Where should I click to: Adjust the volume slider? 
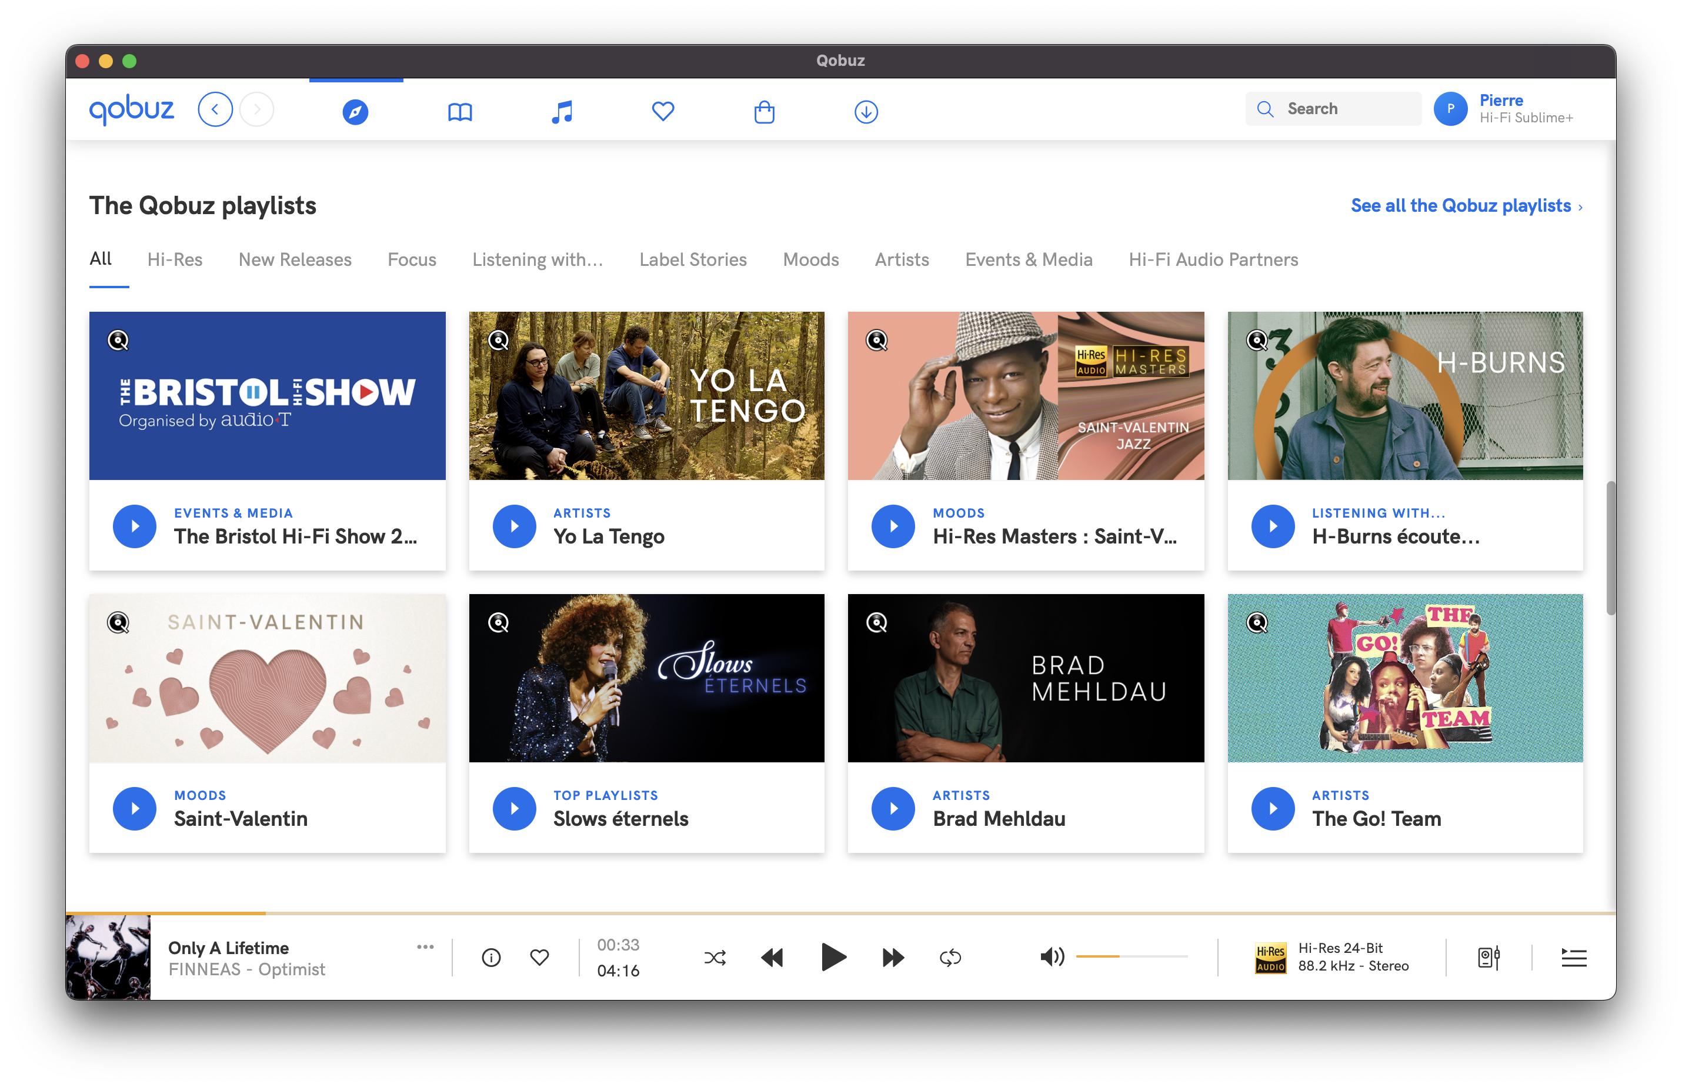point(1131,956)
